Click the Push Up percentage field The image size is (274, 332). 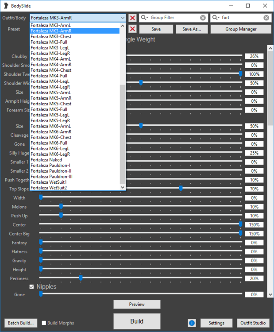(254, 216)
